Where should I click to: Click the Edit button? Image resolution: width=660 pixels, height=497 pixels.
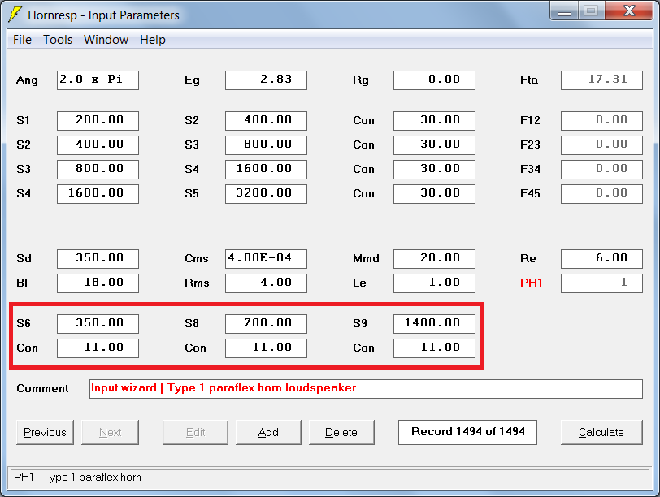(195, 432)
